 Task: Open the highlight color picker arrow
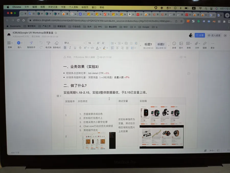click(107, 48)
